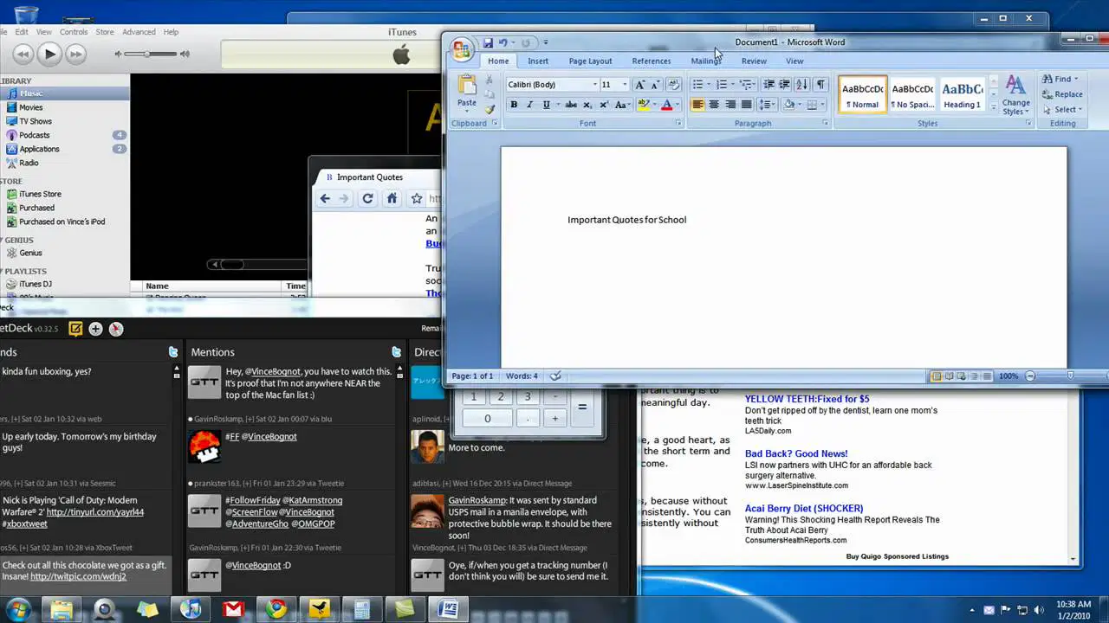Decrease paragraph indent in Word
This screenshot has width=1109, height=623.
coord(769,84)
